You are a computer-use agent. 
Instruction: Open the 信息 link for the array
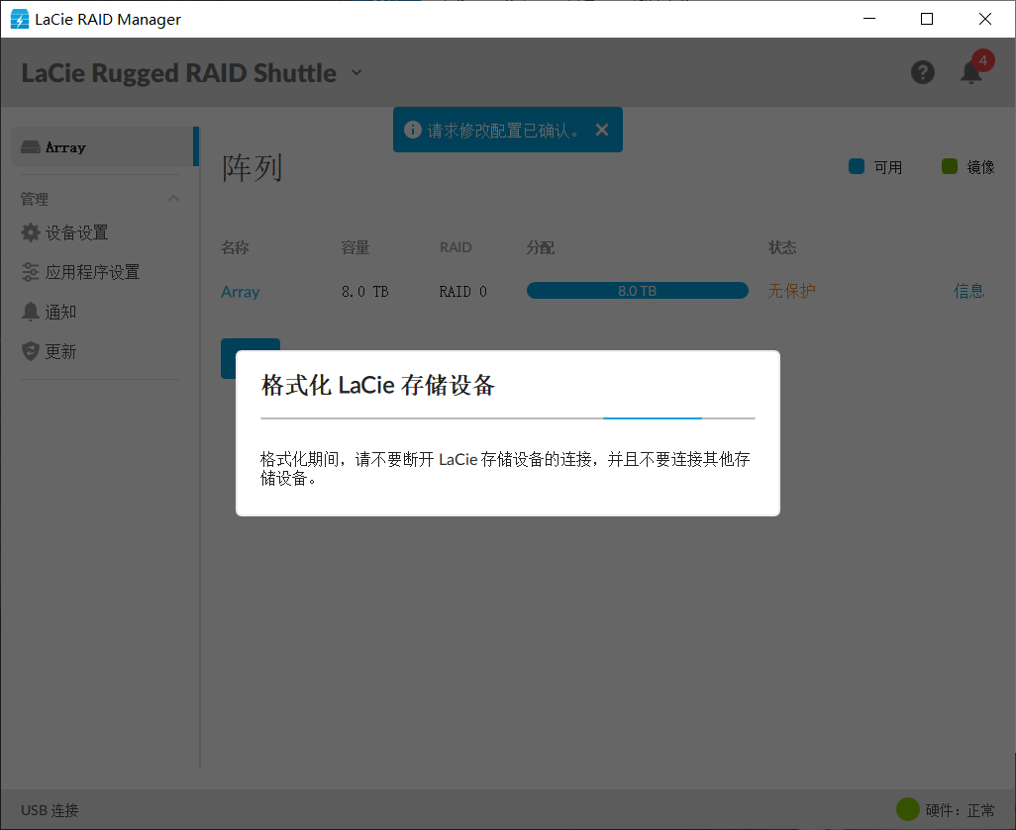[x=968, y=290]
